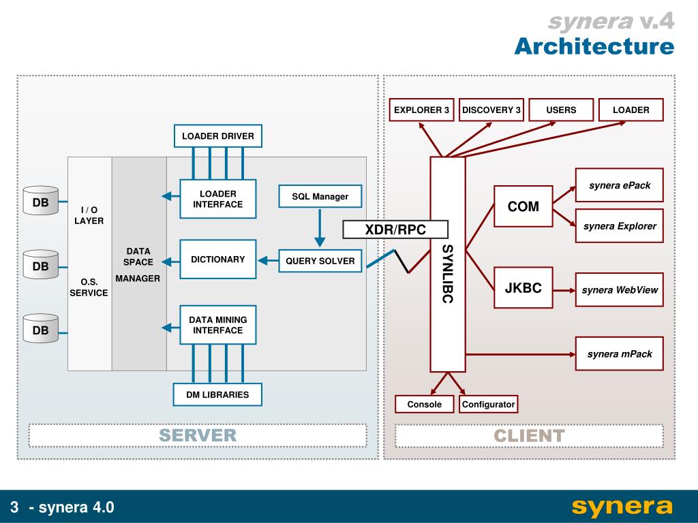Click the arrow from QUERY SOLVER to DICTIONARY
The width and height of the screenshot is (698, 523).
268,261
